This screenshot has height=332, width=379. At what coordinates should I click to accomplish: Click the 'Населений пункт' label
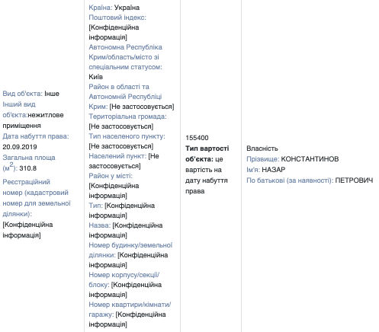(x=117, y=156)
